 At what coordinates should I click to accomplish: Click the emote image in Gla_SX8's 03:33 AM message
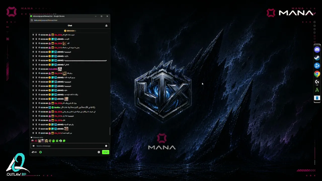(x=65, y=73)
